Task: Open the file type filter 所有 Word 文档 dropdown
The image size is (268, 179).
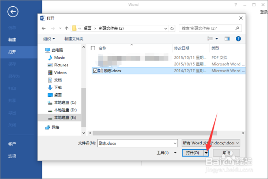Action: pos(211,143)
